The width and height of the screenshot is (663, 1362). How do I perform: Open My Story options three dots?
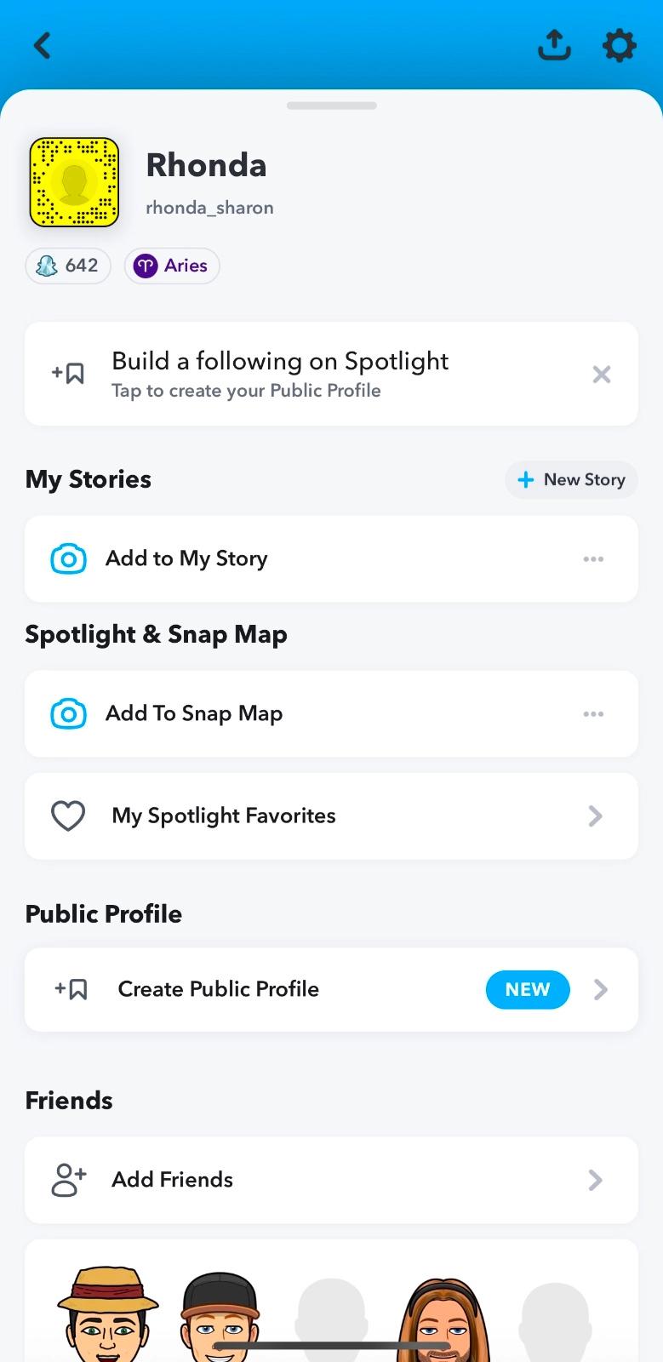593,559
